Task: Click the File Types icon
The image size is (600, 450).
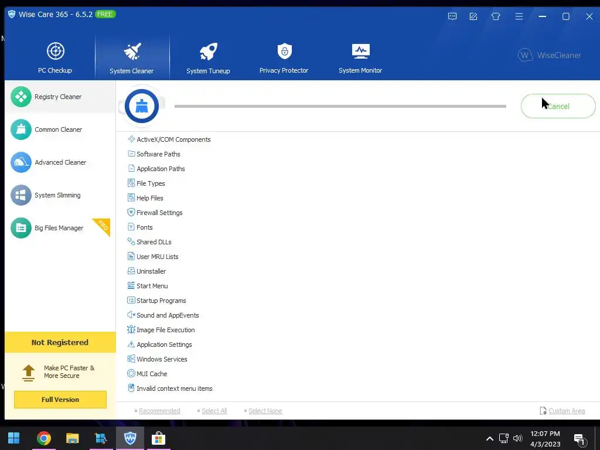Action: point(131,183)
